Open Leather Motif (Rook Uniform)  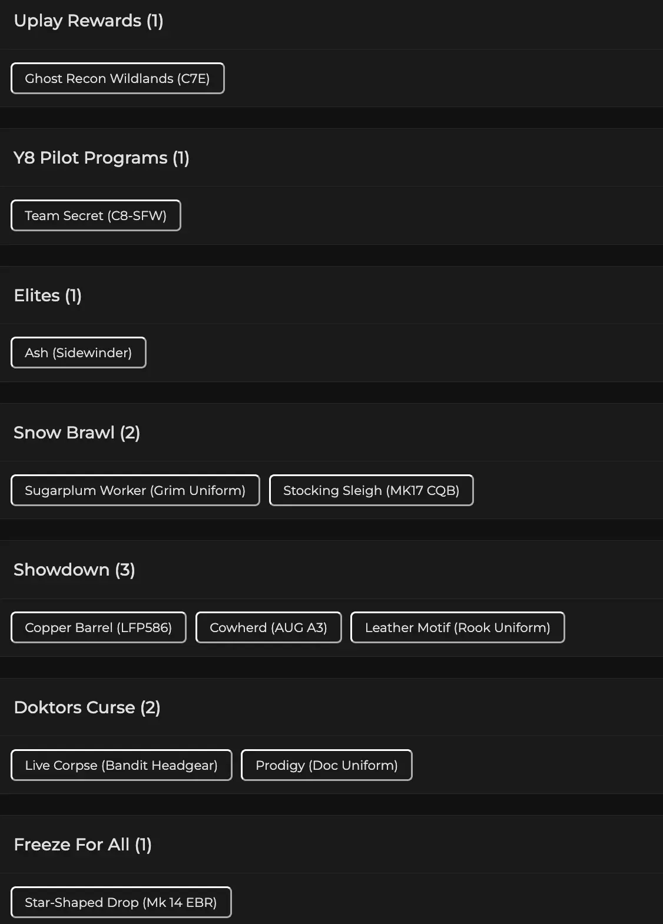(x=457, y=627)
